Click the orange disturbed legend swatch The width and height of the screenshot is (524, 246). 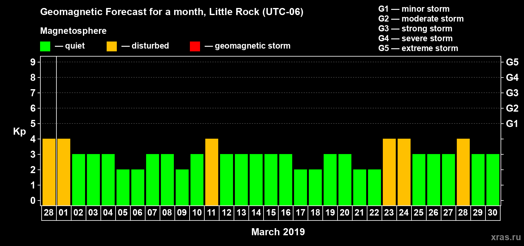pos(112,46)
